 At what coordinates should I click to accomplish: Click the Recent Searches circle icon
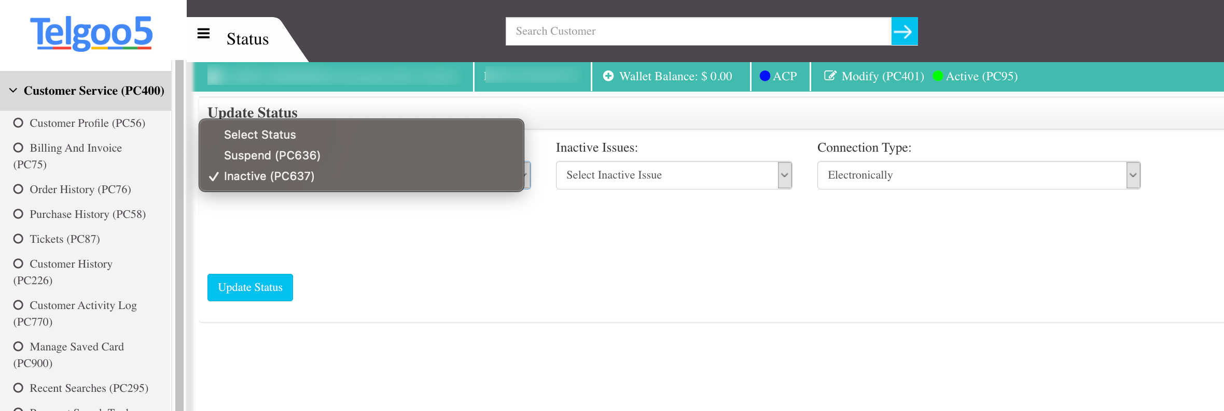(19, 388)
